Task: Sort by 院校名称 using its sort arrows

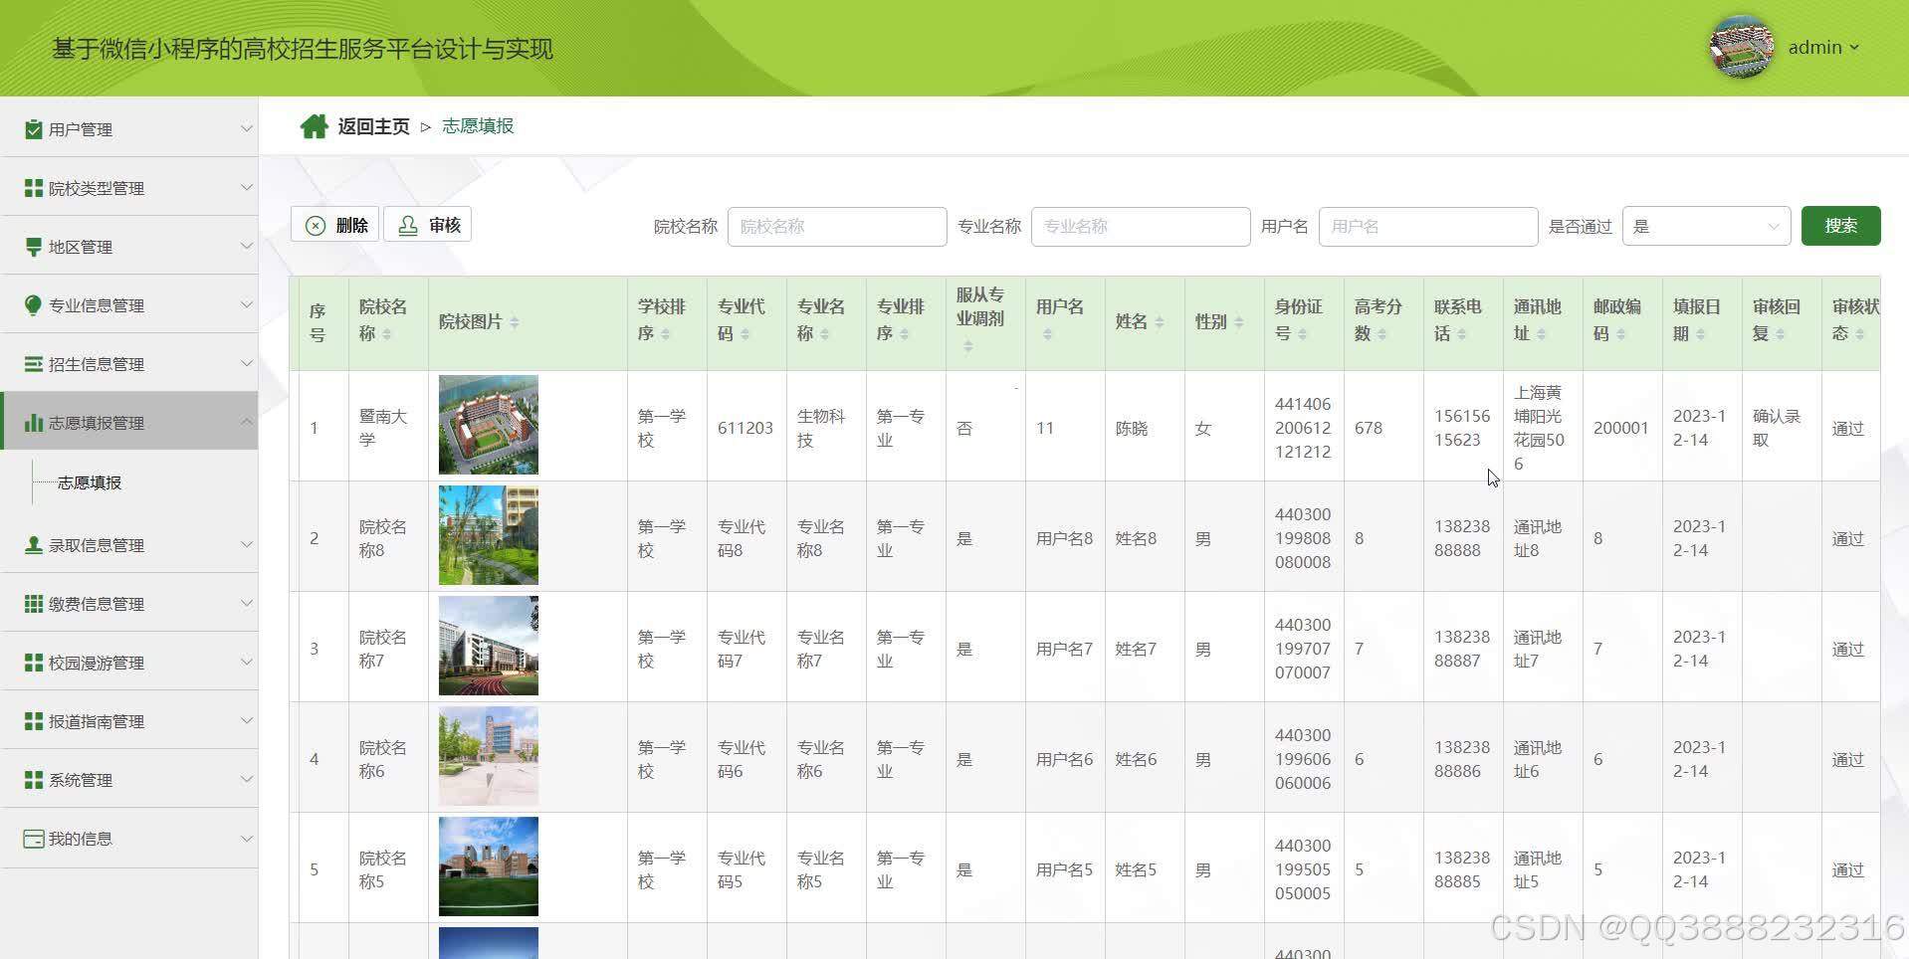Action: coord(386,334)
